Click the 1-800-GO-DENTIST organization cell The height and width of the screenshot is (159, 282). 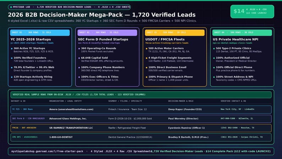click(61, 137)
